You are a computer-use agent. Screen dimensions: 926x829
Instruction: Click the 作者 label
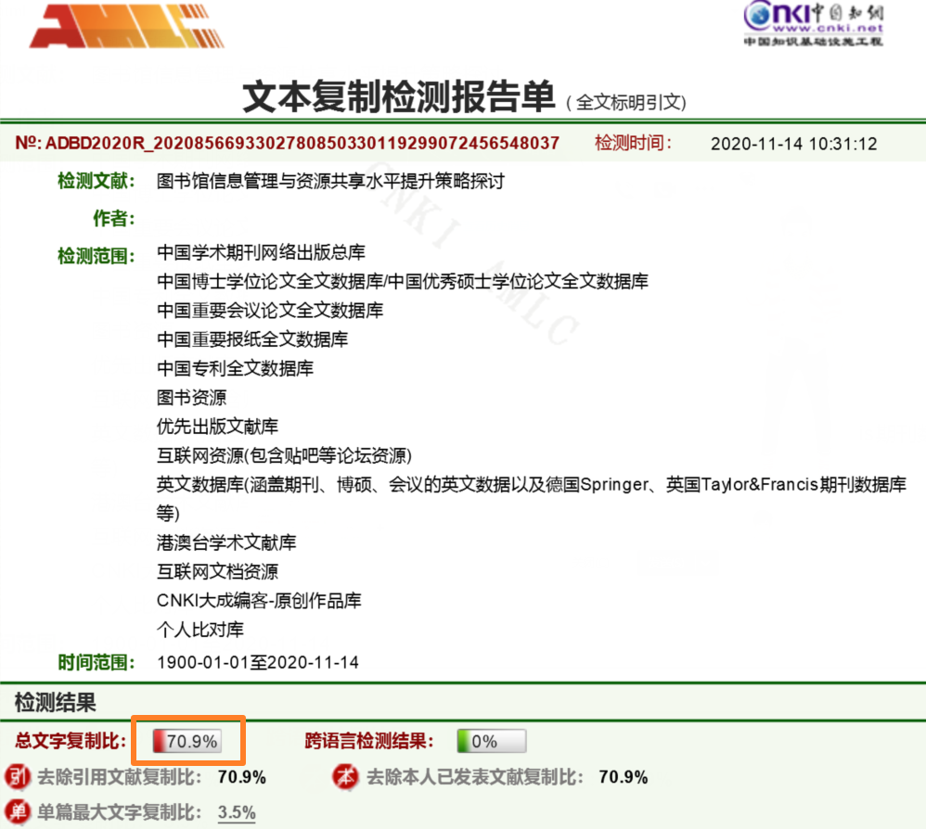(x=113, y=218)
